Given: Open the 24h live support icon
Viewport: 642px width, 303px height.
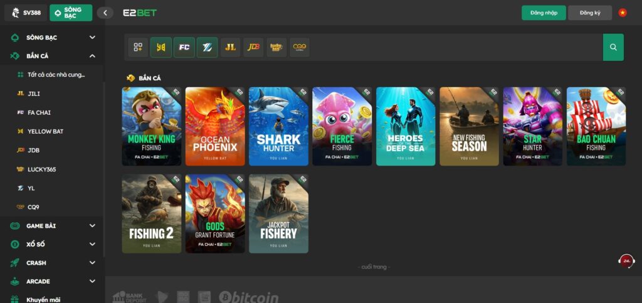Looking at the screenshot, I should click(626, 261).
